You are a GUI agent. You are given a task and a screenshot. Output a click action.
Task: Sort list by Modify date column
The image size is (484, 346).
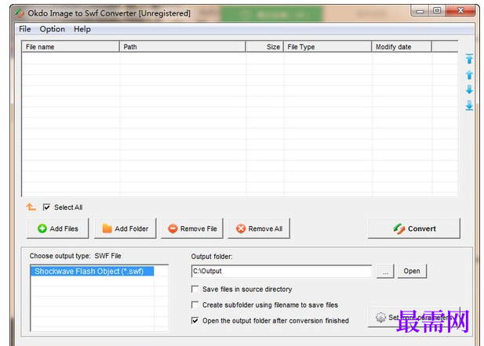(402, 47)
